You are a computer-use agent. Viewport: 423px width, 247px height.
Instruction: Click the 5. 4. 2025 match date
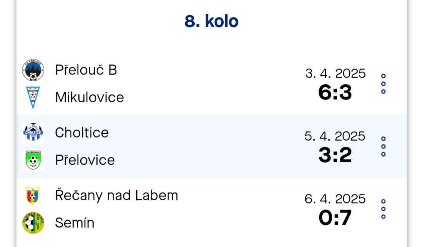335,136
